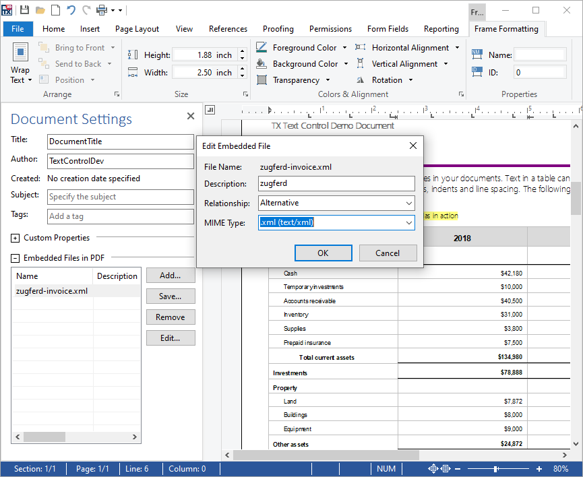Viewport: 583px width, 477px height.
Task: Click the Undo arrow icon
Action: pyautogui.click(x=71, y=10)
